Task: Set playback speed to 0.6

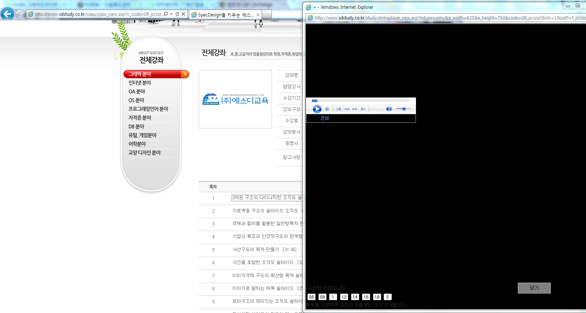Action: (x=312, y=297)
